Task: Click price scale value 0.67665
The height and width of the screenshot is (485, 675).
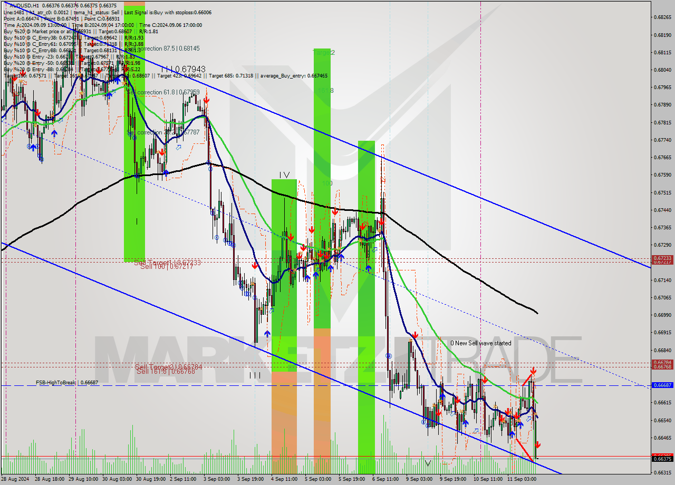Action: click(663, 157)
